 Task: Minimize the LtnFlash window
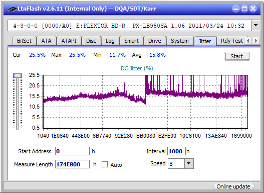pyautogui.click(x=236, y=9)
